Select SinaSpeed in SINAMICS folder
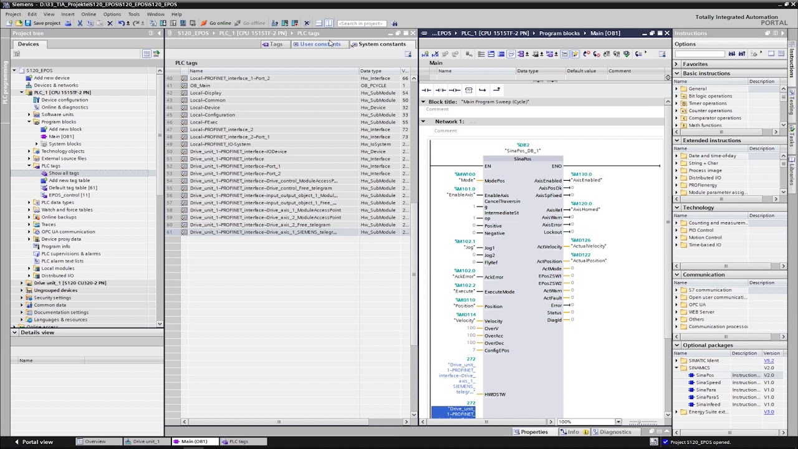The image size is (798, 449). tap(708, 383)
